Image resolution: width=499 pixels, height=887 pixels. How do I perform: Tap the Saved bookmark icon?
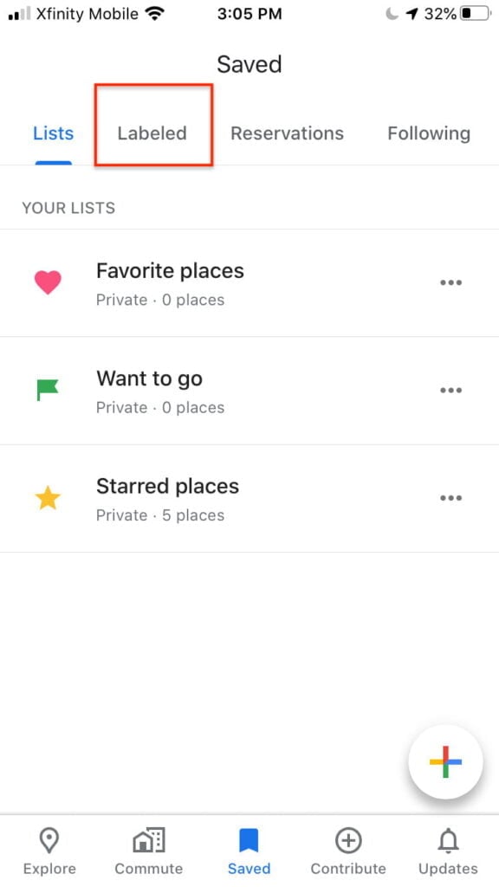(249, 840)
